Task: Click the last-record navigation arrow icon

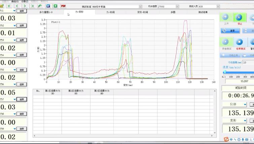Action: click(x=32, y=6)
